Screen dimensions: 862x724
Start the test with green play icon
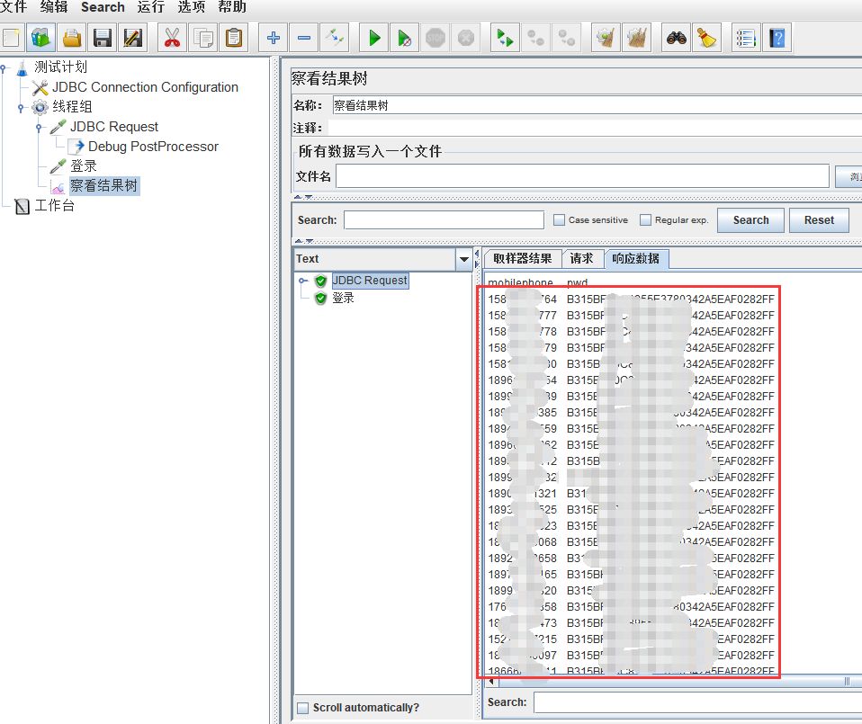(374, 38)
